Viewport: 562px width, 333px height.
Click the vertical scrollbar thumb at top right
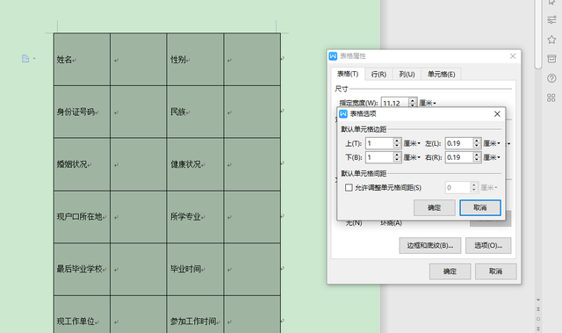pyautogui.click(x=538, y=34)
